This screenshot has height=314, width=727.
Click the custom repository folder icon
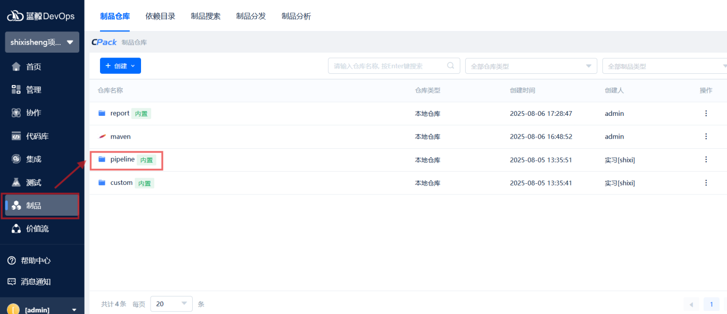pos(102,183)
